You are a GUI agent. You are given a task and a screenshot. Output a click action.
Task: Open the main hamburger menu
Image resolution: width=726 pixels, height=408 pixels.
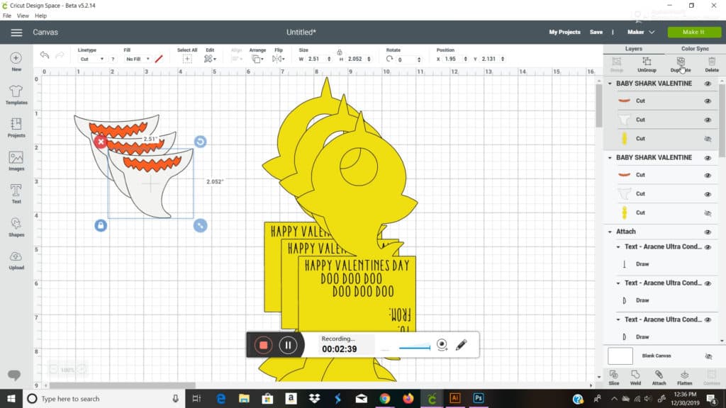(16, 33)
